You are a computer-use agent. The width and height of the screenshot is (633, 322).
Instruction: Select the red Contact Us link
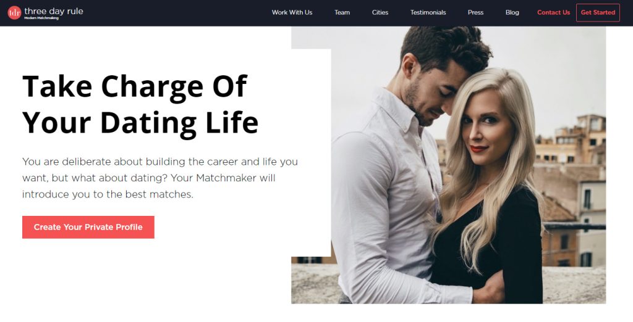[553, 12]
